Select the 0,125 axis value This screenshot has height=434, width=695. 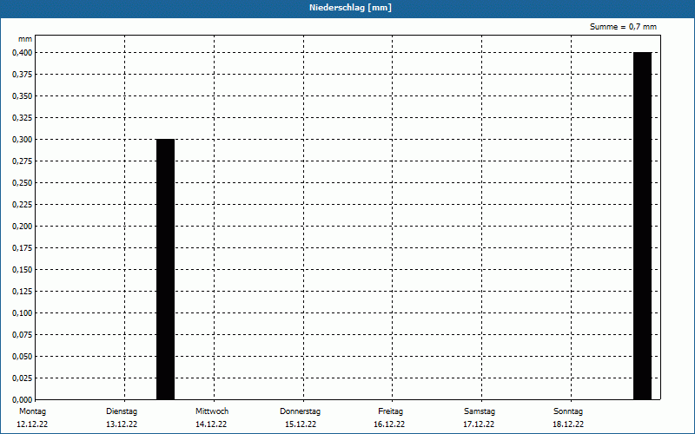pyautogui.click(x=23, y=292)
